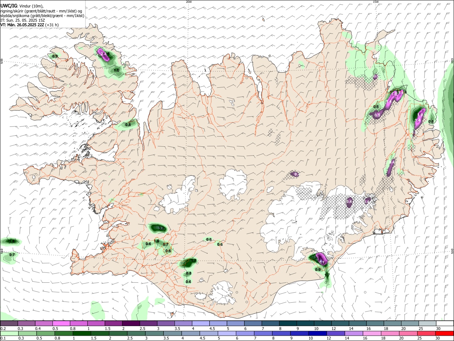Screen dimensions: 454x341
Task: Select the white 30 swatch in upper row
Action: (x=444, y=323)
